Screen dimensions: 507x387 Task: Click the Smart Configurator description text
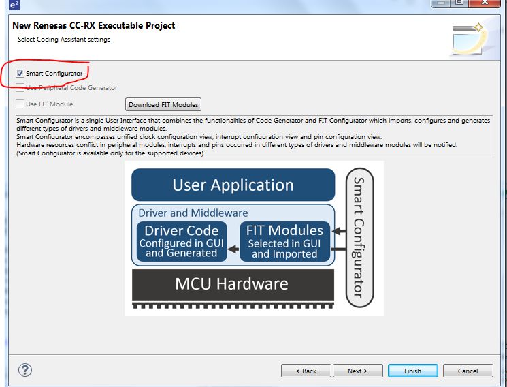click(x=254, y=136)
